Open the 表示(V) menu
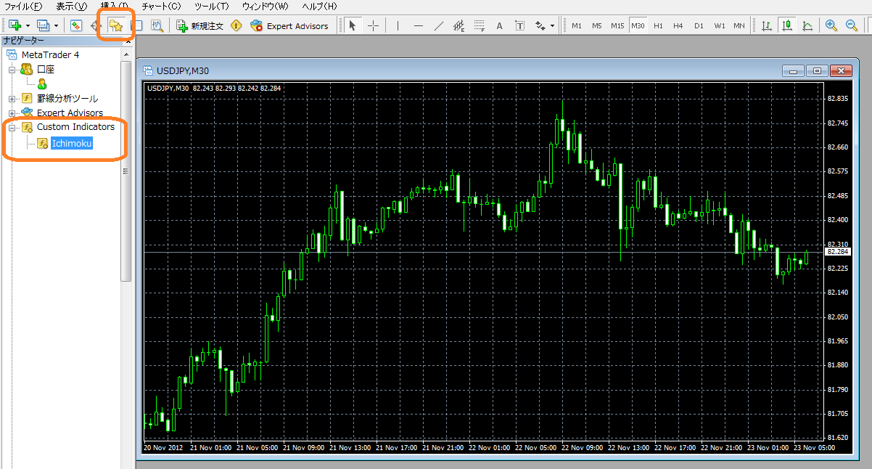The image size is (872, 469). pos(71,6)
